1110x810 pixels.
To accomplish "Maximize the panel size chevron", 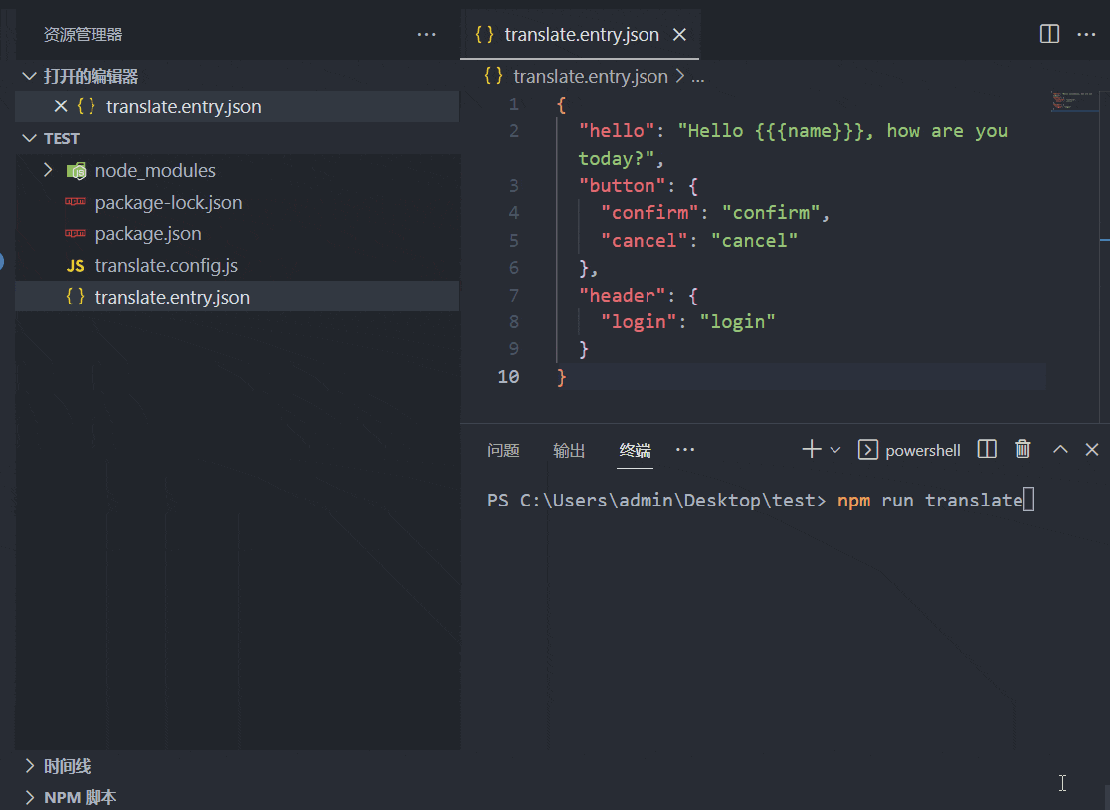I will [1060, 449].
